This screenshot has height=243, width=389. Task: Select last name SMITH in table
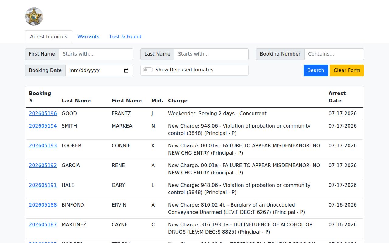69,126
